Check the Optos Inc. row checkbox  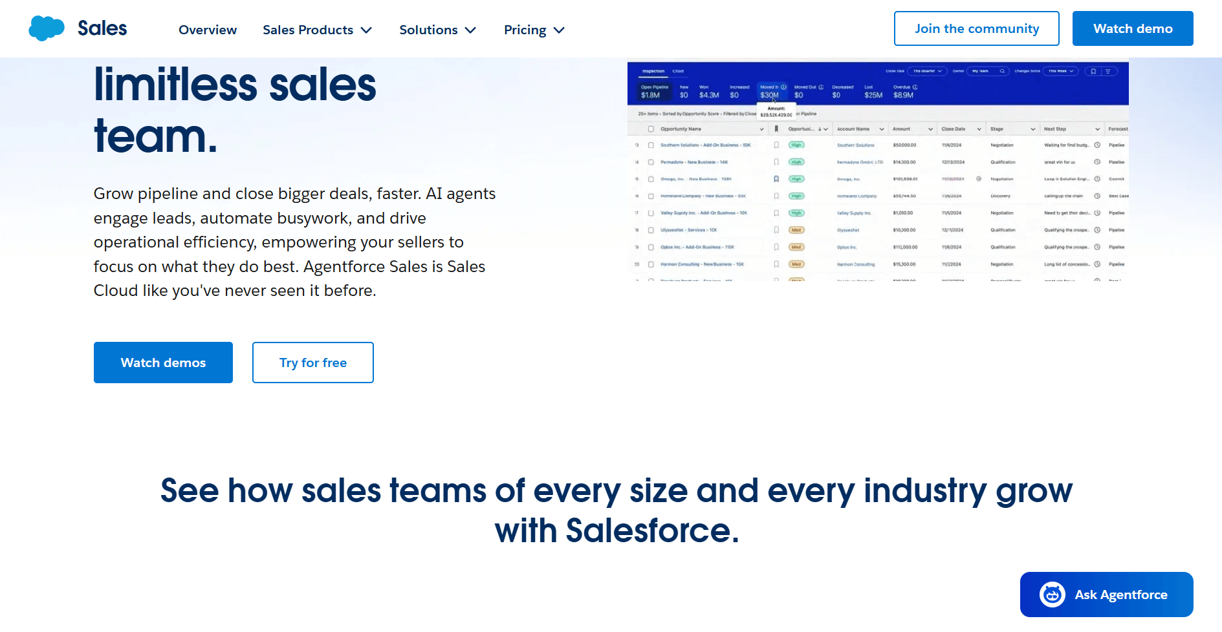coord(651,247)
